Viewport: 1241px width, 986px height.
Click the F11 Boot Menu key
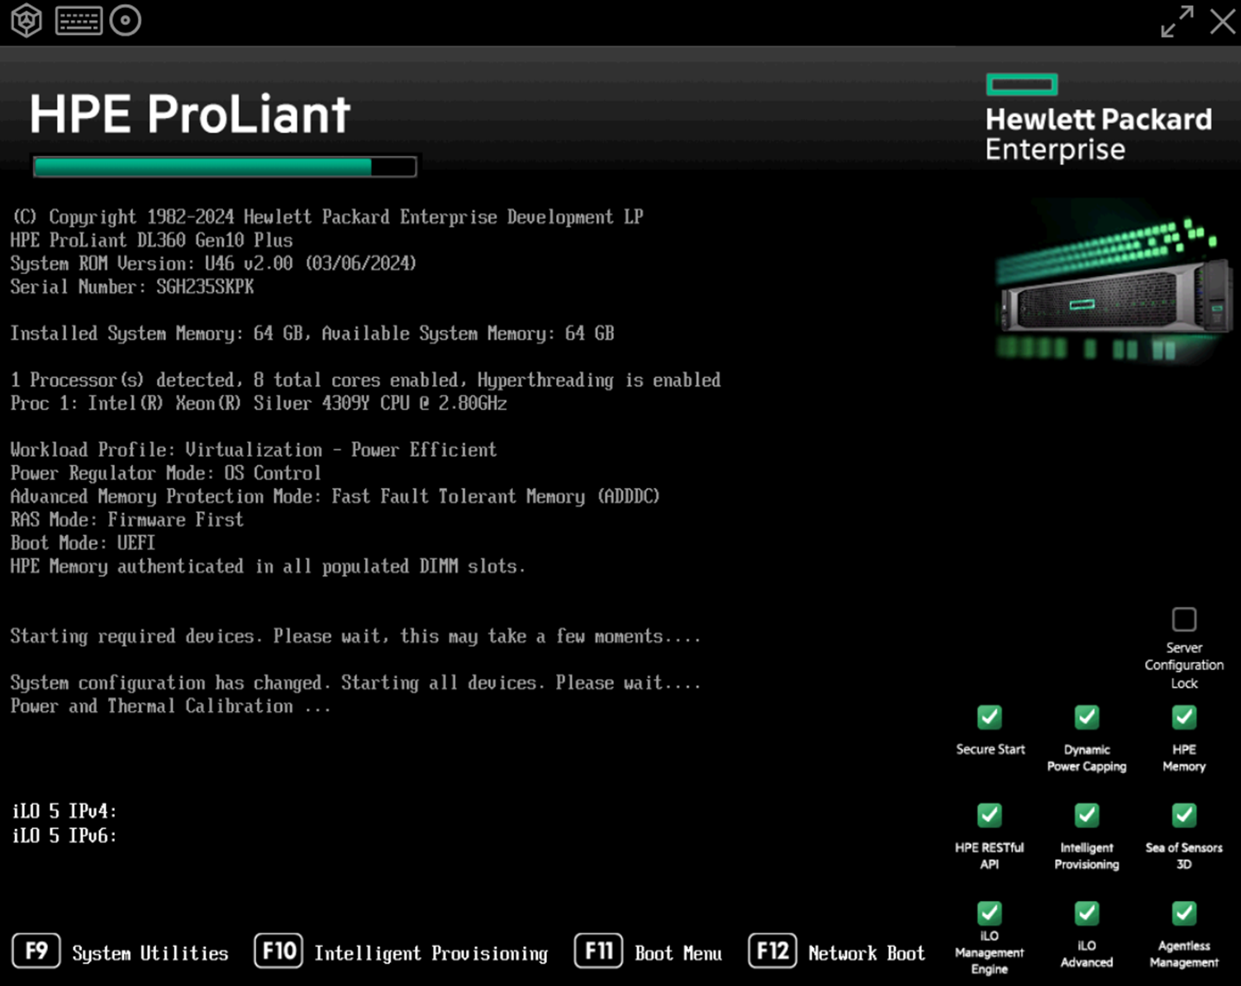598,951
